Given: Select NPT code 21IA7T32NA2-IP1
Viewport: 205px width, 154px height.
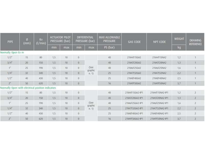Looking at the screenshot, I should (159, 108).
